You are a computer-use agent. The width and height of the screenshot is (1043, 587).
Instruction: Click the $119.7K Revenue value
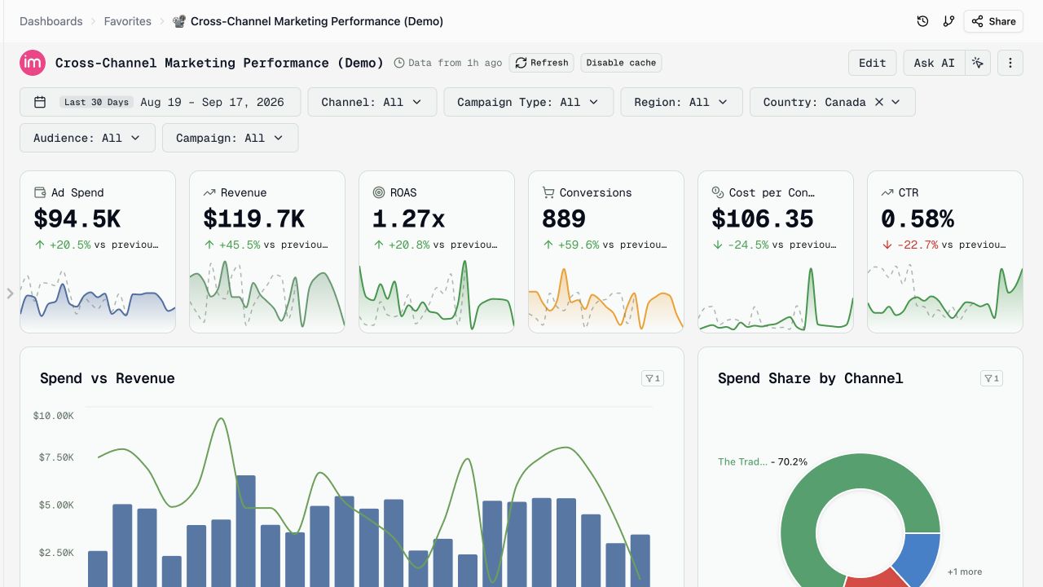(254, 218)
